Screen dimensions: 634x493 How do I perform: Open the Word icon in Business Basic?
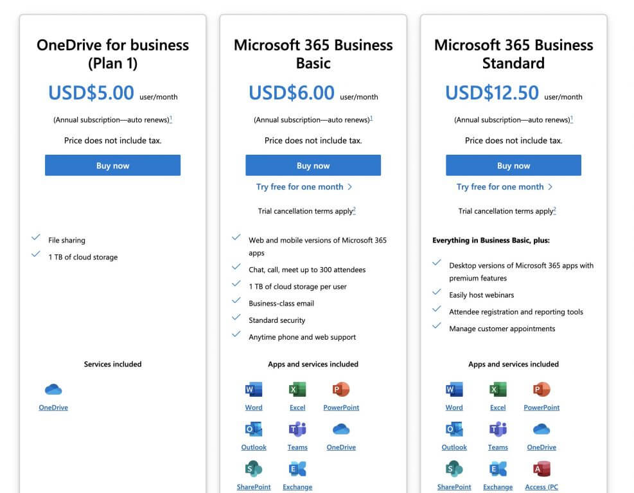[x=254, y=390]
